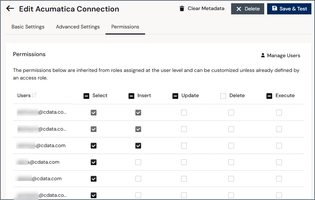Check Delete for the second user row
Screen dimensions: 315x200
pyautogui.click(x=231, y=129)
